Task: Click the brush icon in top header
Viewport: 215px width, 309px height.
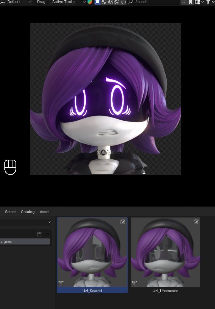Action: 123,2
